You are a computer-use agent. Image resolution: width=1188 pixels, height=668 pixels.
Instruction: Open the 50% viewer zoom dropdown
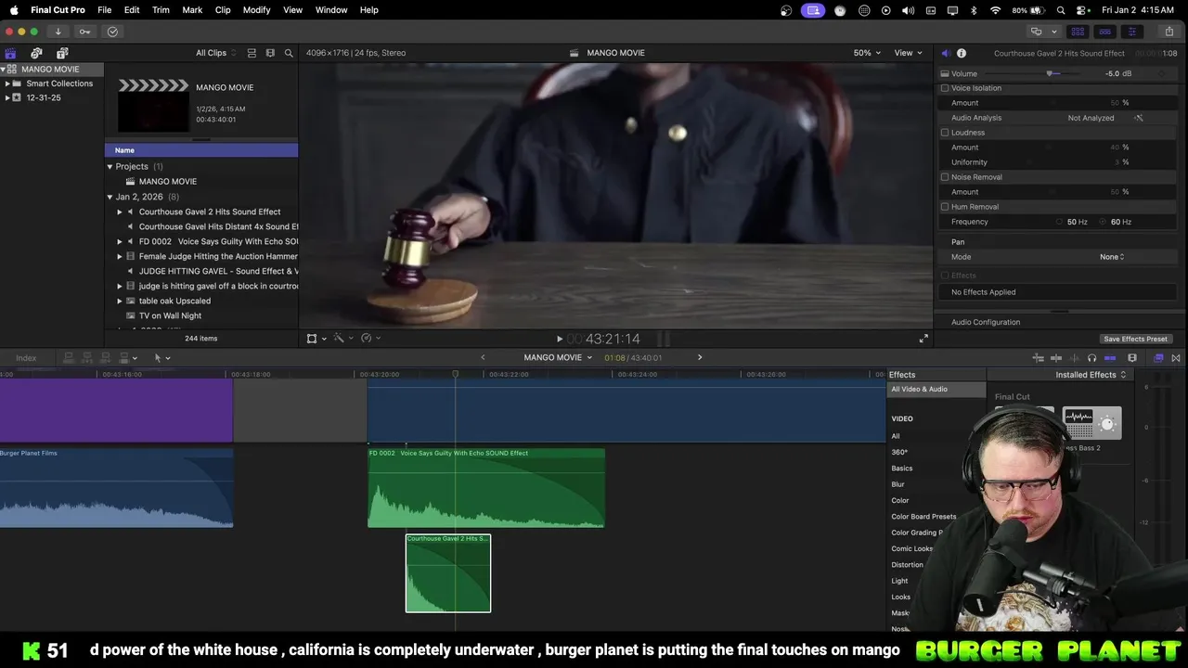pos(868,53)
